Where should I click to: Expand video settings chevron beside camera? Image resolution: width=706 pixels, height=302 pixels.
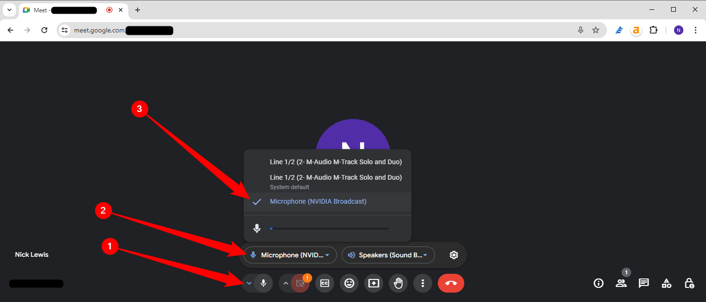tap(286, 283)
